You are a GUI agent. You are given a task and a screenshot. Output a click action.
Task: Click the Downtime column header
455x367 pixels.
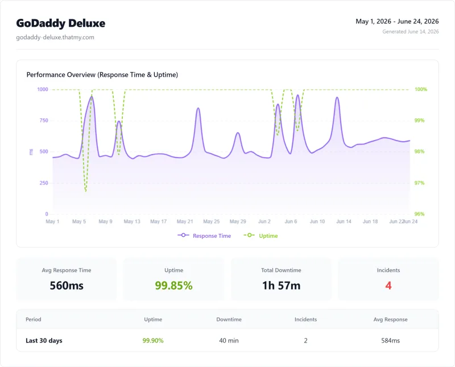click(x=229, y=319)
